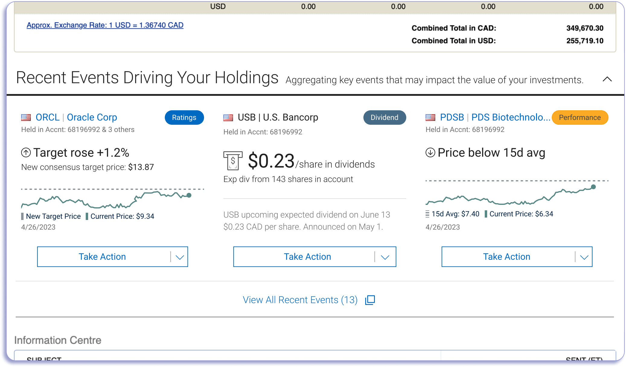Open the ORCL Oracle Corp link
Image resolution: width=626 pixels, height=367 pixels.
point(76,118)
